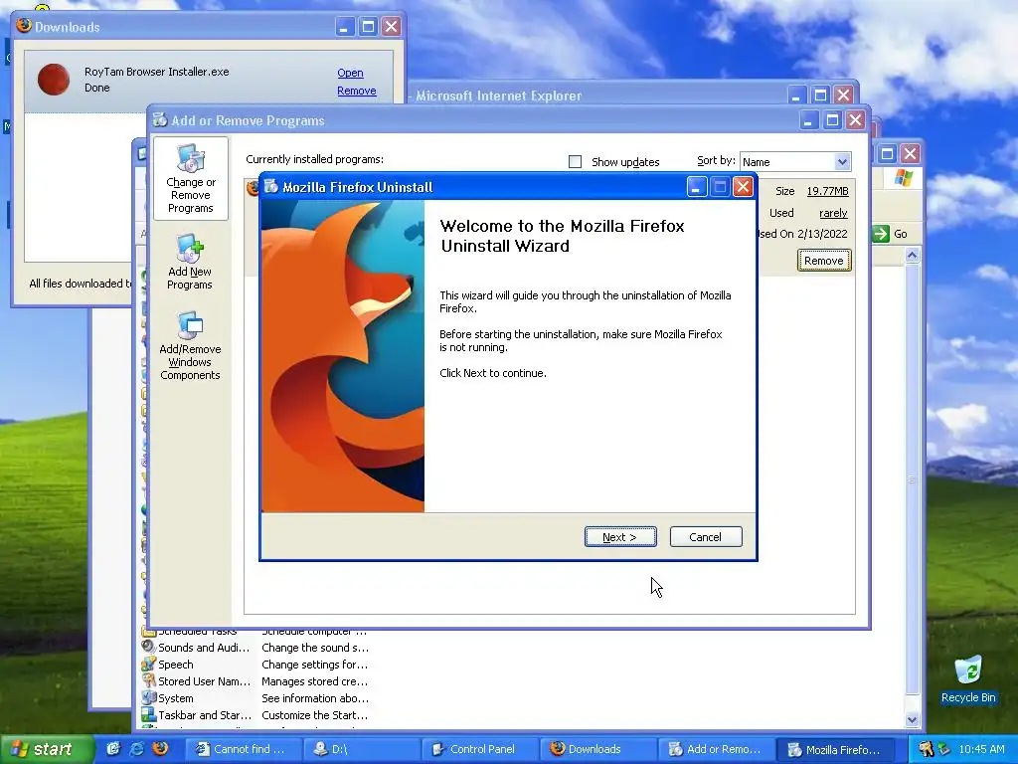This screenshot has height=764, width=1018.
Task: Click the Remove link in Downloads window
Action: (357, 91)
